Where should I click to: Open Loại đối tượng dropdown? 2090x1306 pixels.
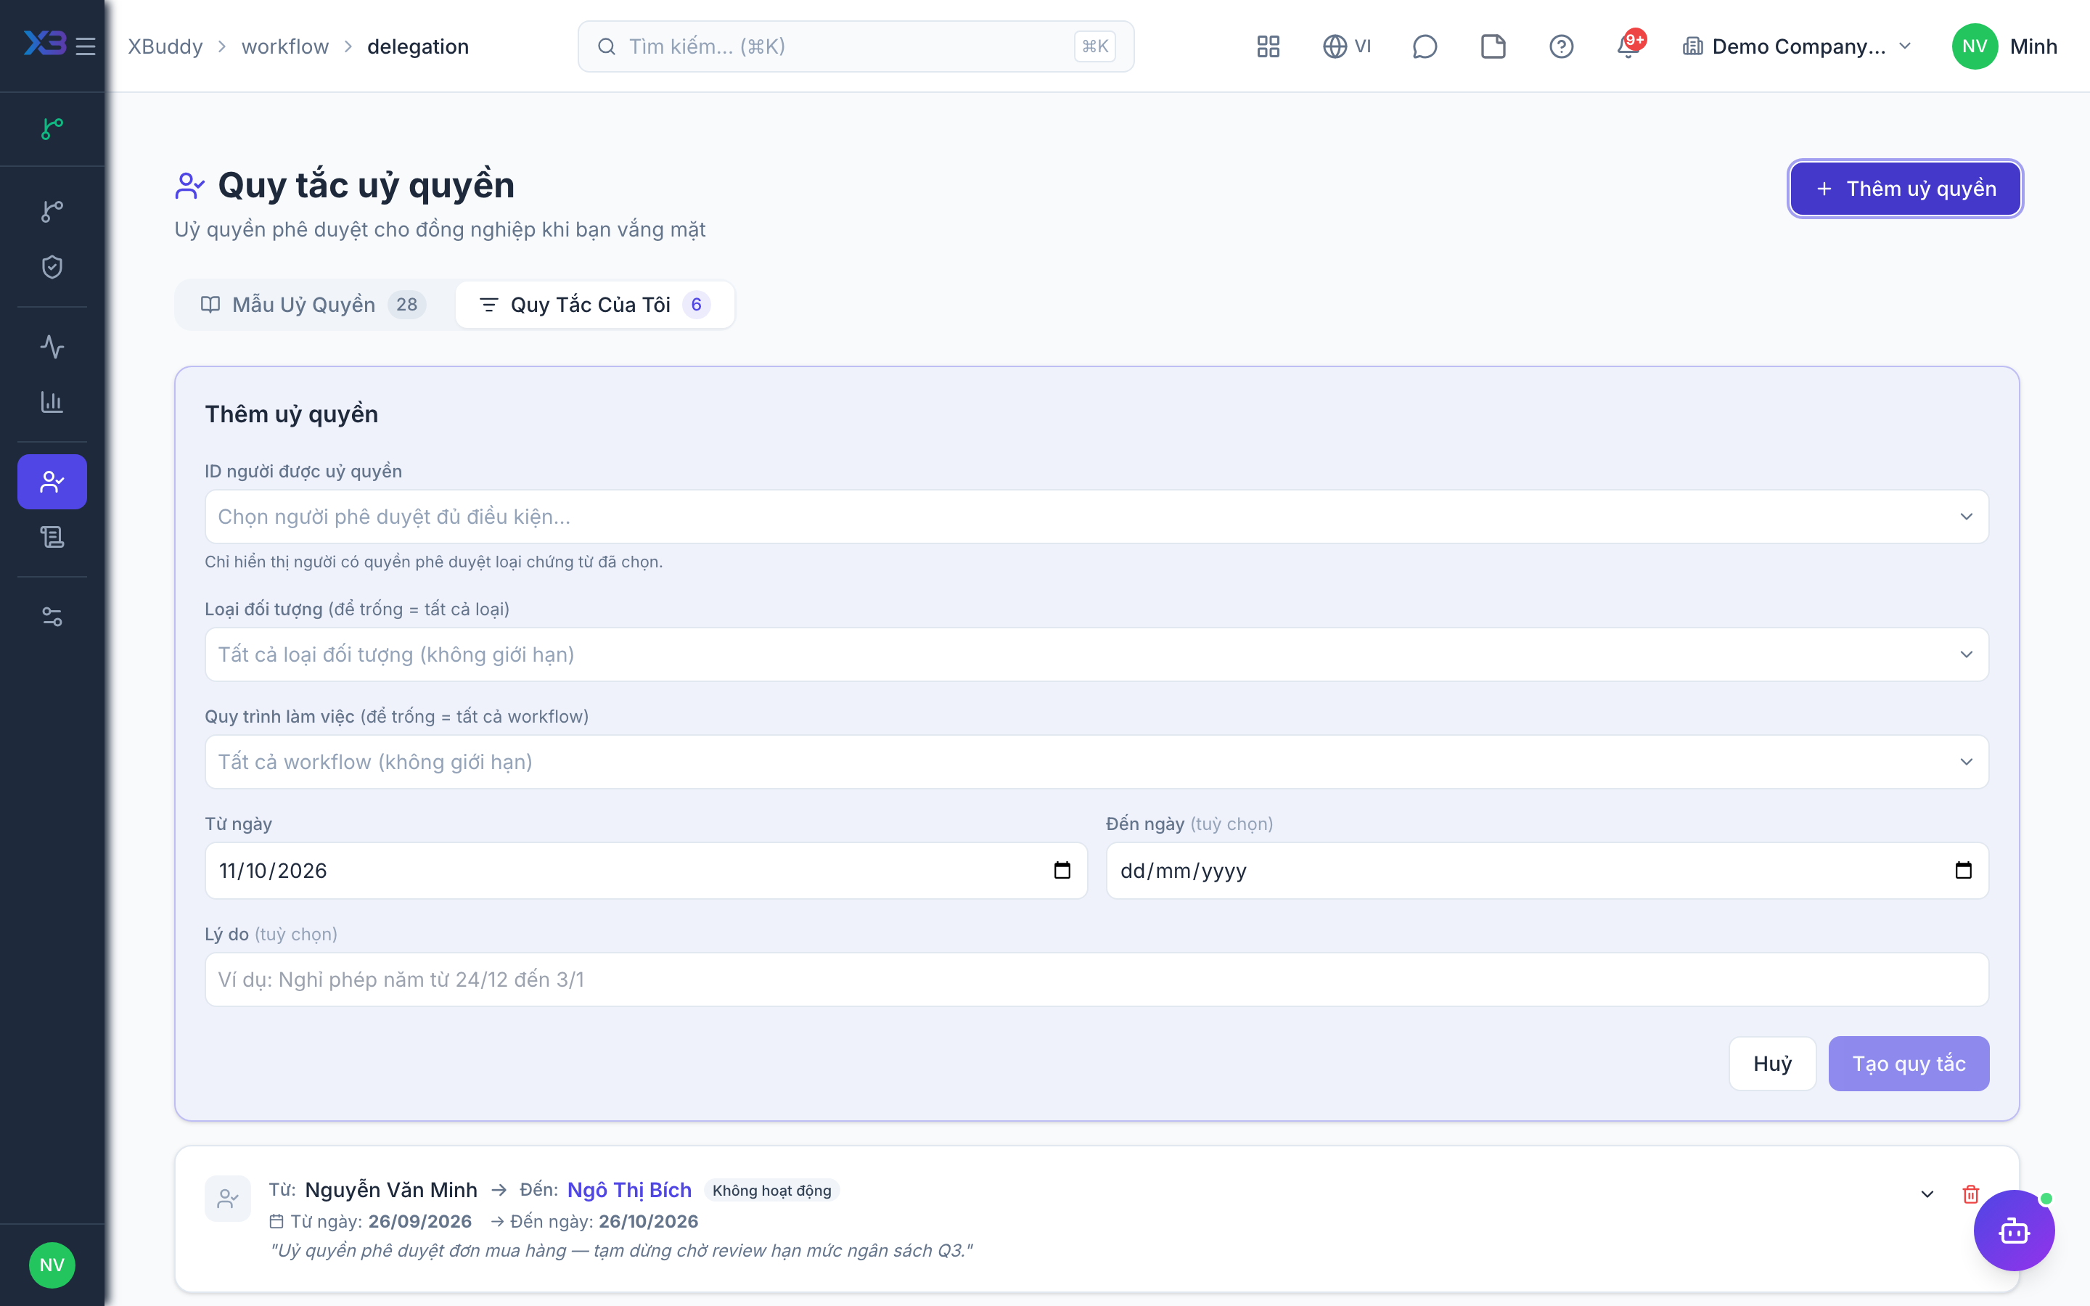[1097, 654]
